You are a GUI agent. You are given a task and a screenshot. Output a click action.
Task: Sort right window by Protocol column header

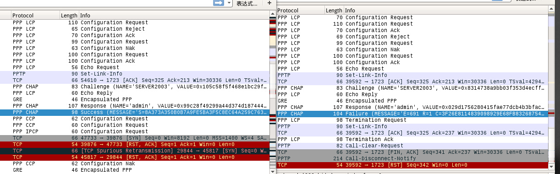pos(301,11)
